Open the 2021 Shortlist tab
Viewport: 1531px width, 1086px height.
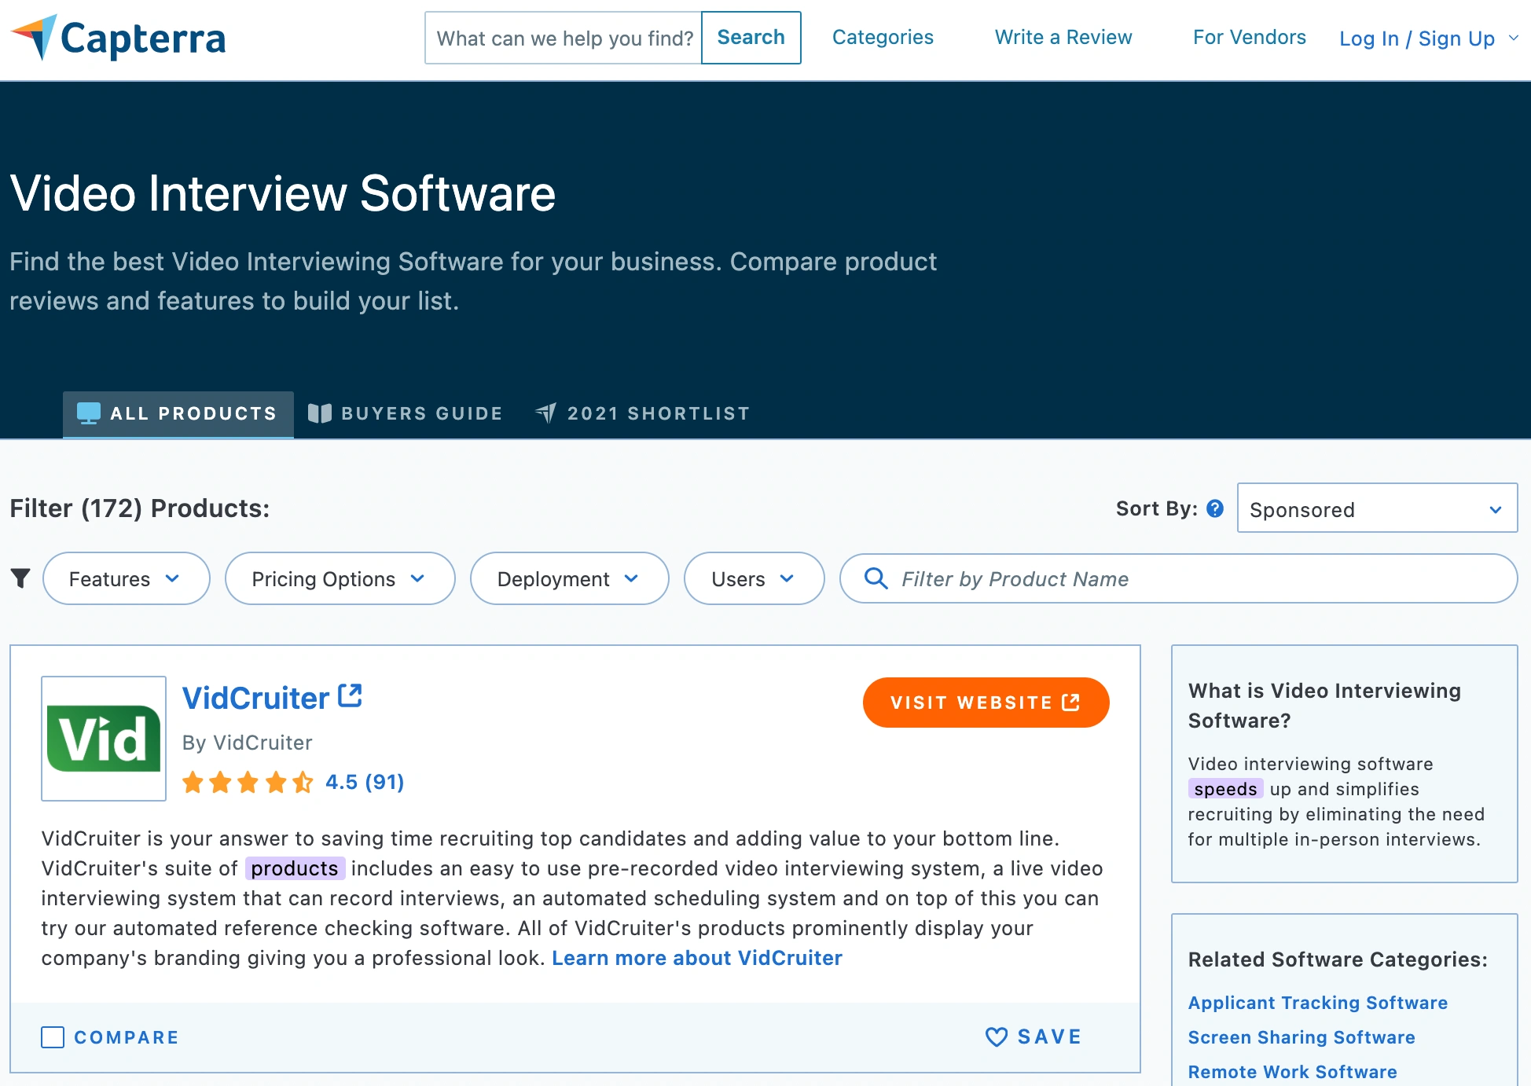click(643, 413)
